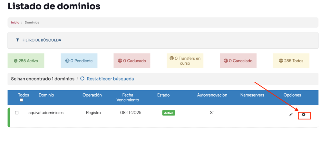Image resolution: width=330 pixels, height=141 pixels.
Task: Click Dominios breadcrumb item
Action: pyautogui.click(x=32, y=22)
